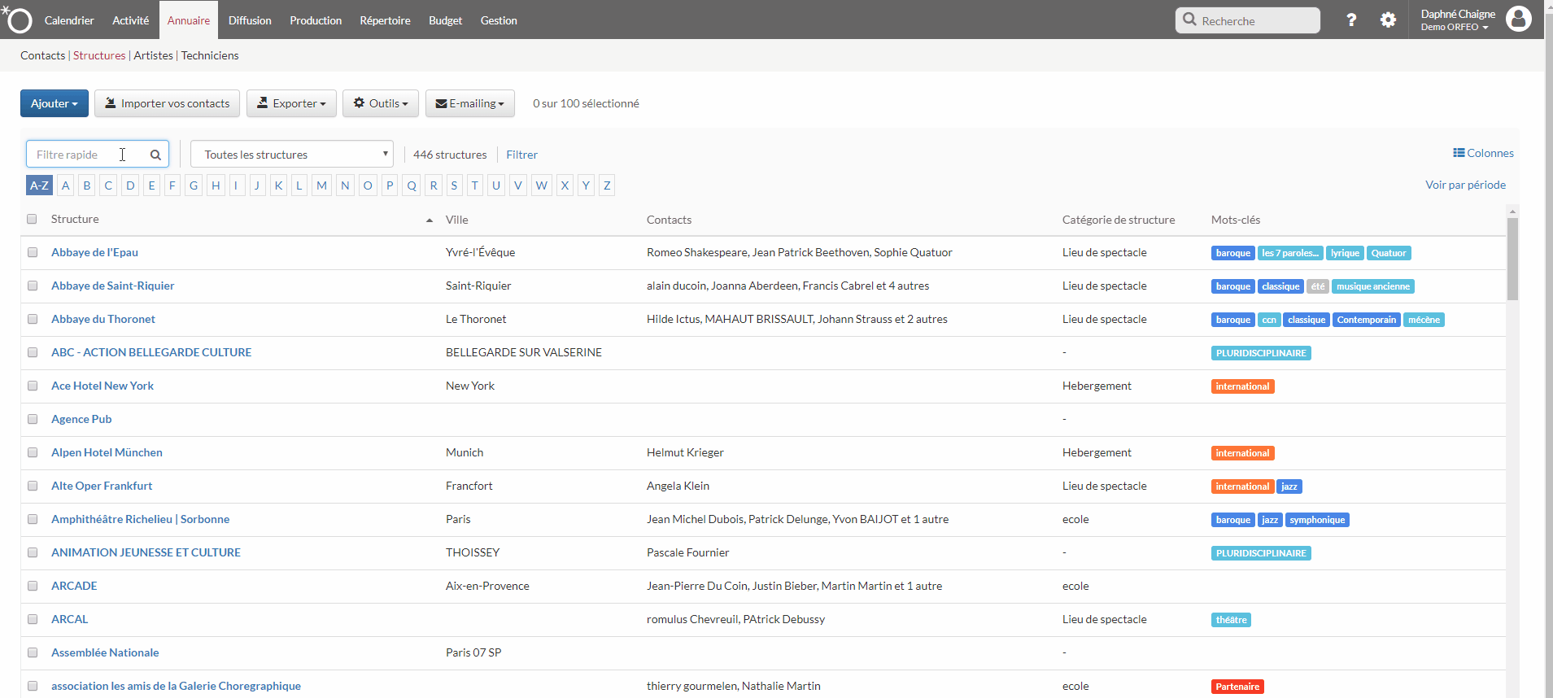Image resolution: width=1553 pixels, height=698 pixels.
Task: Open the Toutes les structures combo box
Action: [292, 155]
